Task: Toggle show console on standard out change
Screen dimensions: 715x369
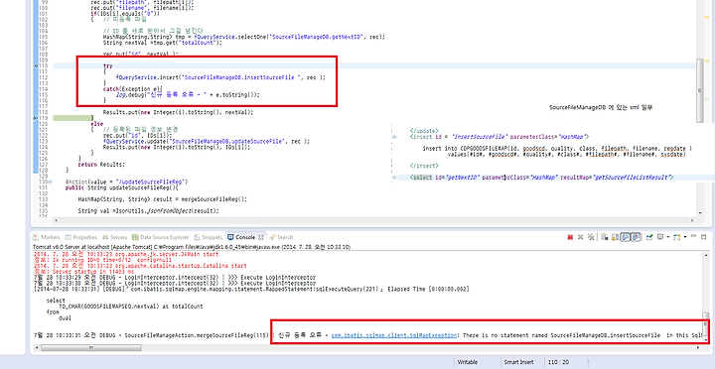Action: pos(626,237)
